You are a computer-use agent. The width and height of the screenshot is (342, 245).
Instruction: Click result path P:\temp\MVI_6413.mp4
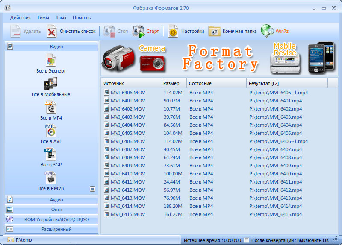click(275, 198)
